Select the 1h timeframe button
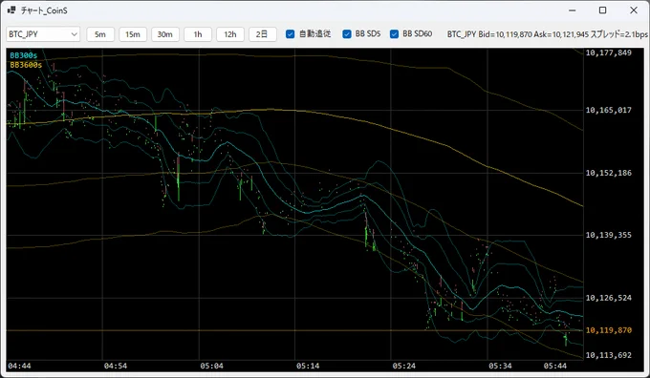The image size is (650, 378). (x=198, y=34)
